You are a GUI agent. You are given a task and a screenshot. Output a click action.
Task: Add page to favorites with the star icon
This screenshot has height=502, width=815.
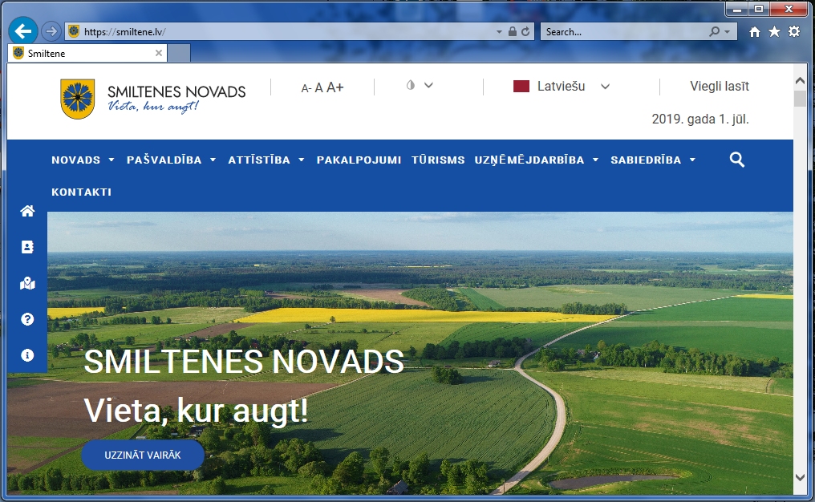(773, 30)
